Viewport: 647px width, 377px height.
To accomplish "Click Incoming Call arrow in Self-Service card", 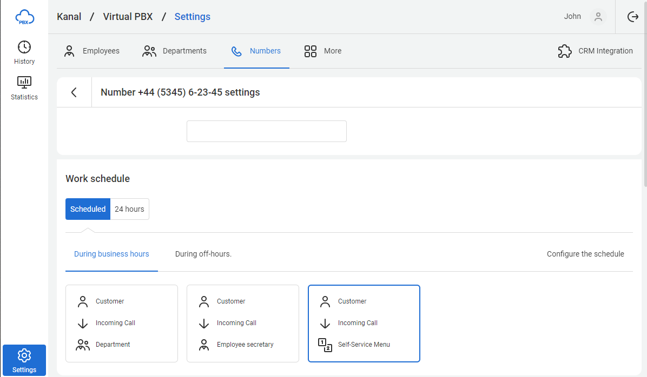I will 325,323.
